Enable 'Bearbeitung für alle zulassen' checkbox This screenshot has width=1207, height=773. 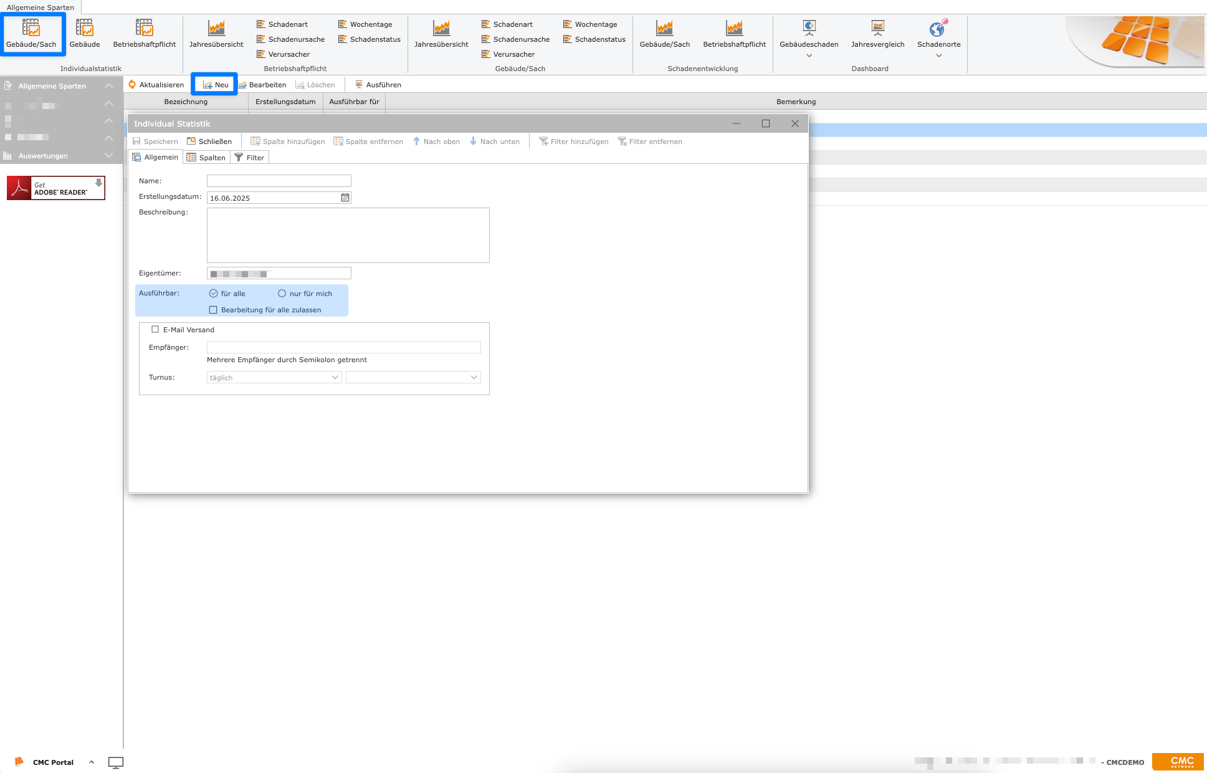tap(213, 310)
